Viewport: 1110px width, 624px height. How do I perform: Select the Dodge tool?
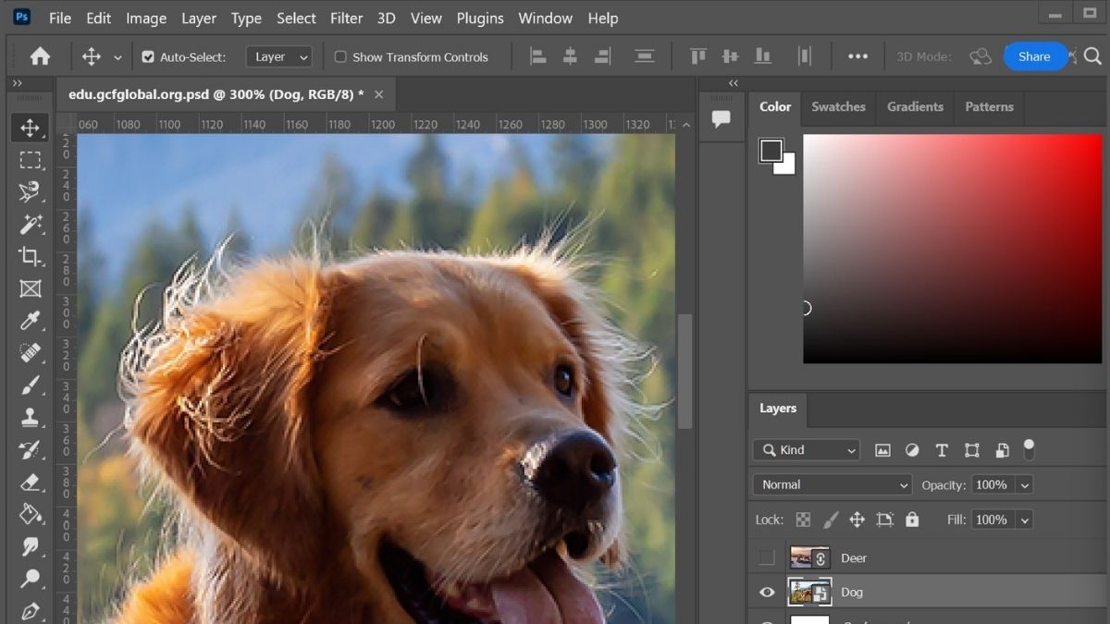coord(30,579)
